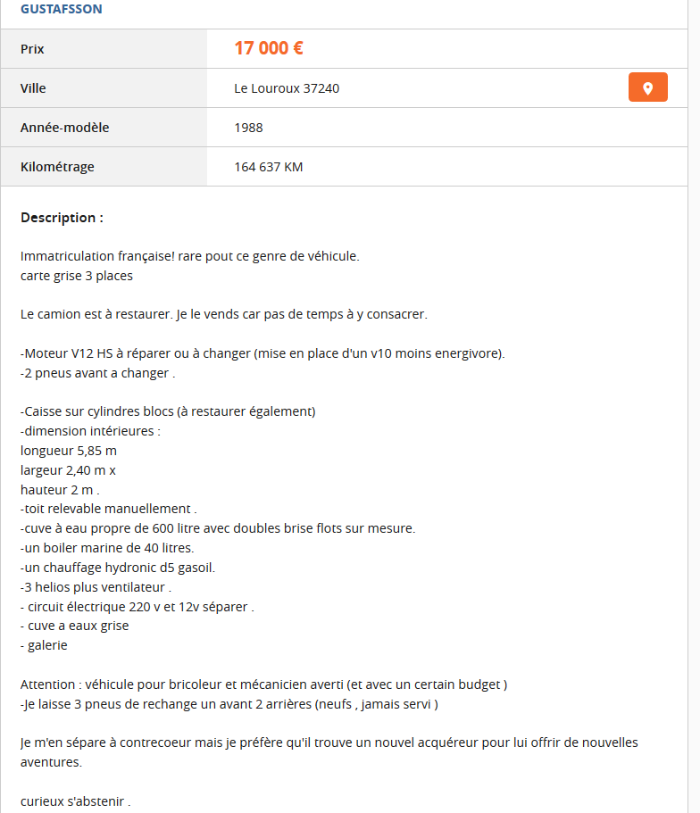Viewport: 700px width, 813px height.
Task: Click the boiler marine de 40 litres line
Action: (107, 547)
